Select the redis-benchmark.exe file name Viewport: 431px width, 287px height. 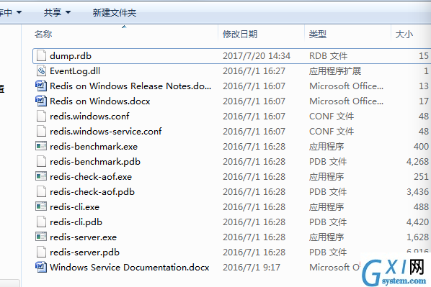[94, 147]
